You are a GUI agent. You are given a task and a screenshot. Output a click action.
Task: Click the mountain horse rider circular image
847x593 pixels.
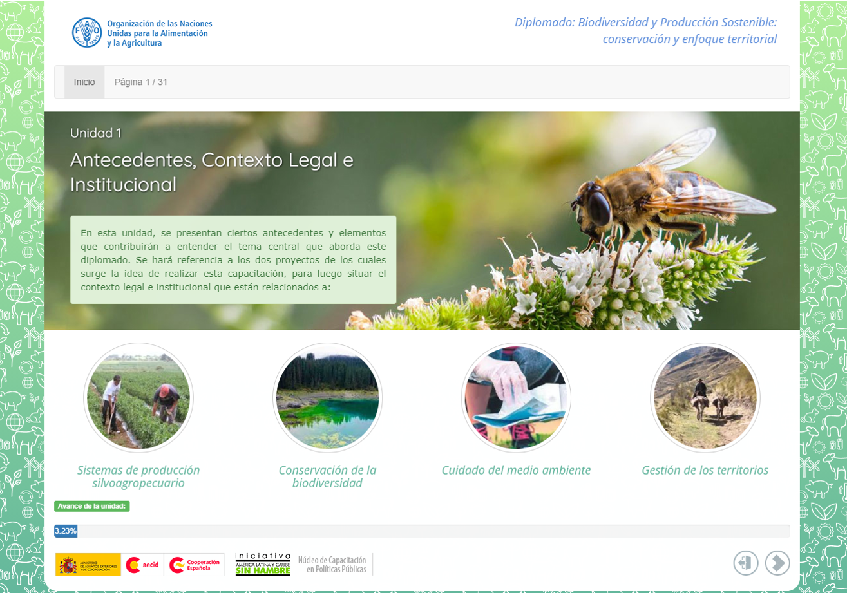tap(705, 397)
